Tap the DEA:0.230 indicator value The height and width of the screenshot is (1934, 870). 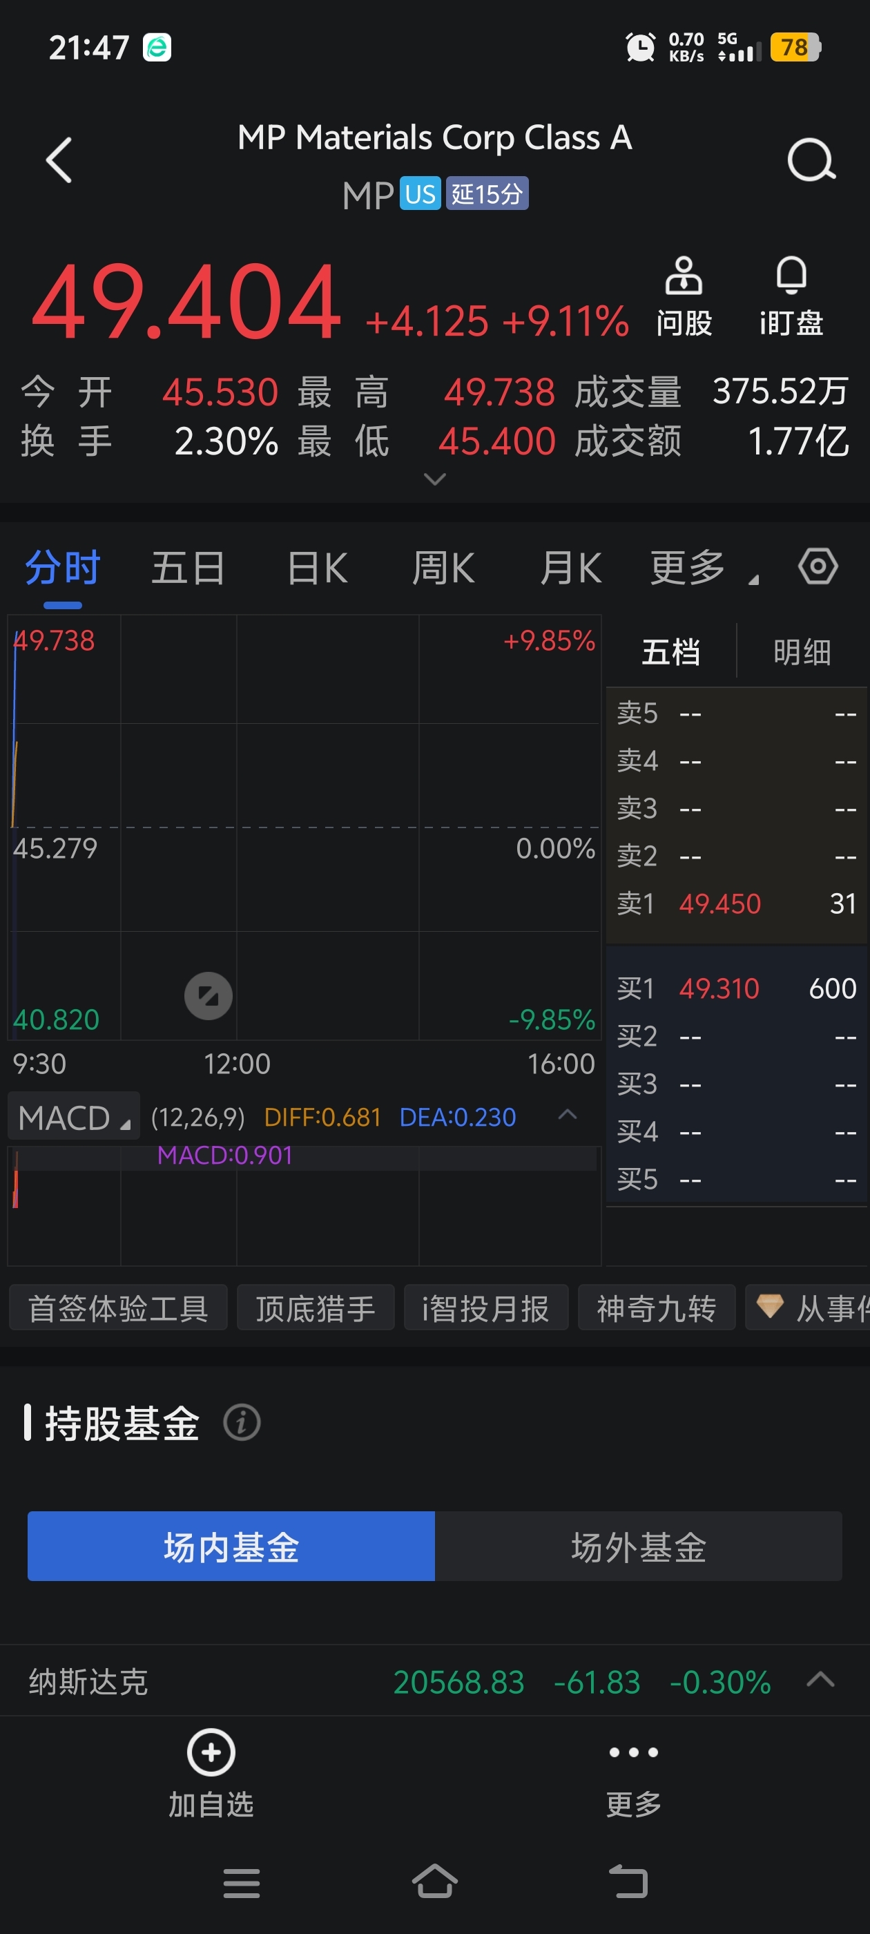pos(457,1117)
